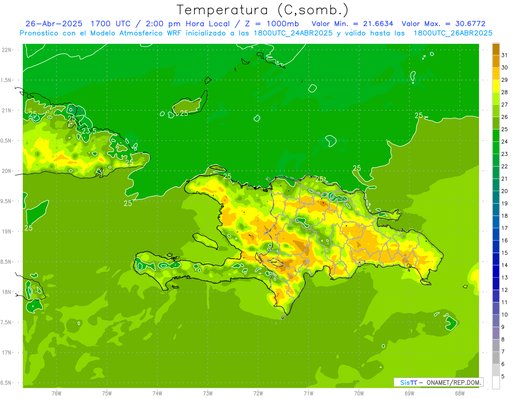Click the '10' legend scale label
Viewport: 516px width, 399px height.
tap(504, 315)
